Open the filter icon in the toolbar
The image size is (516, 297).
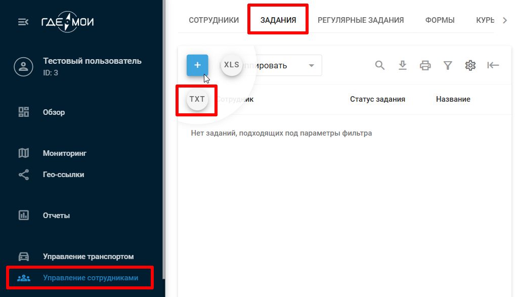point(448,65)
